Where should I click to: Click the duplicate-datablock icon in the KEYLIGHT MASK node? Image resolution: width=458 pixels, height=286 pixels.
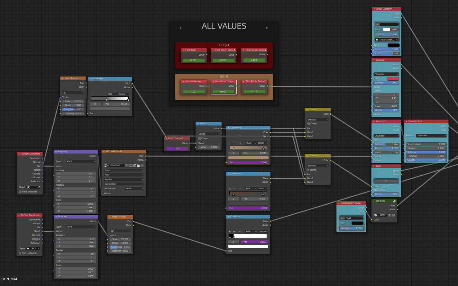coord(135,165)
